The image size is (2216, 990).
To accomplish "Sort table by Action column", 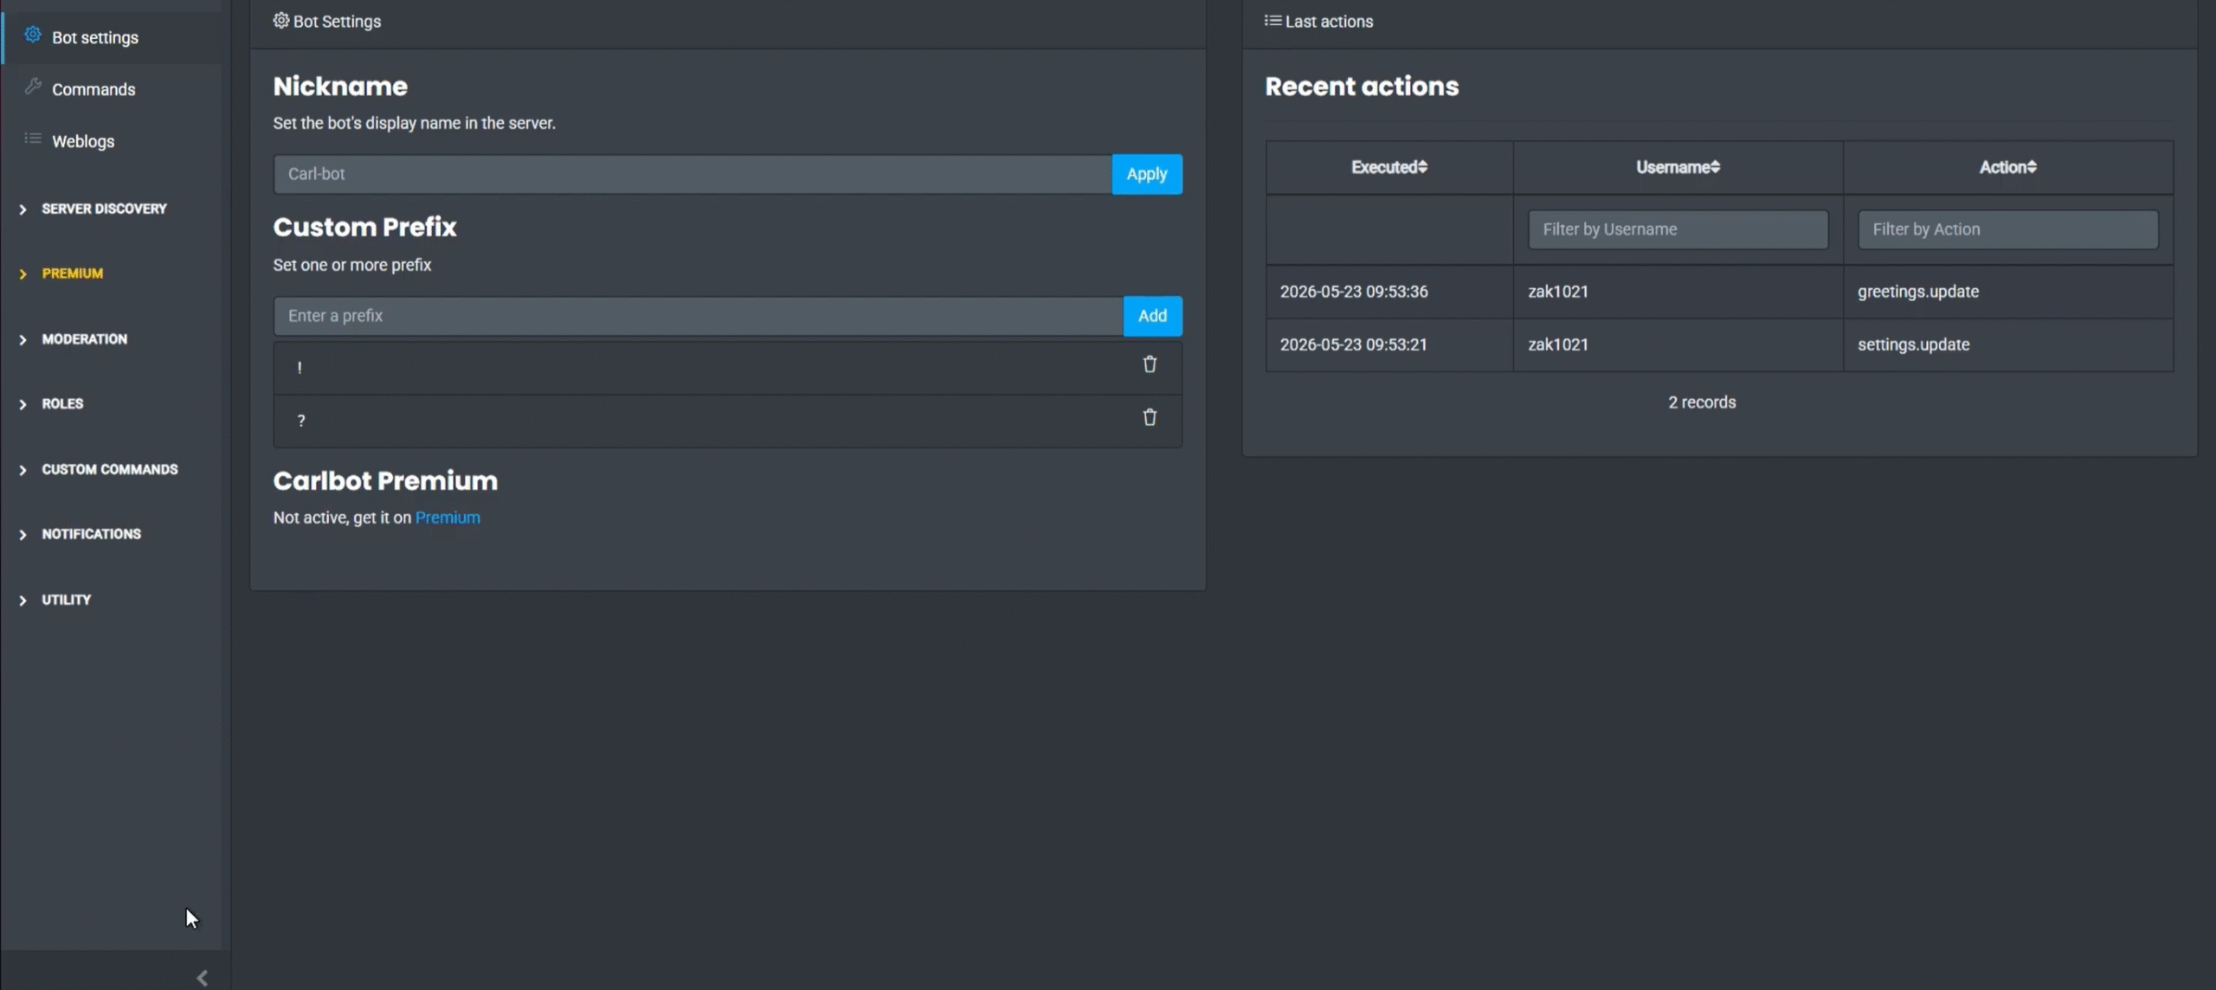I will coord(2007,167).
